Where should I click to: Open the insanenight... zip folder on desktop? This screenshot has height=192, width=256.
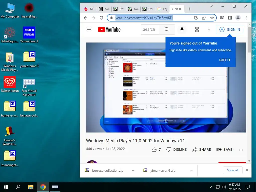10,158
